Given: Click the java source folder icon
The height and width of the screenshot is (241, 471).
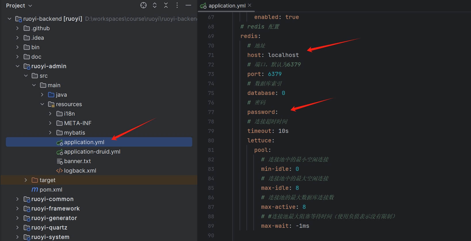Looking at the screenshot, I should tap(51, 95).
